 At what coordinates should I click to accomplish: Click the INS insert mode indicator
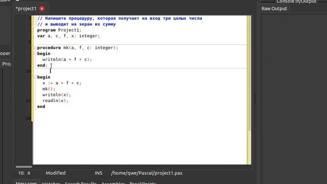click(99, 173)
